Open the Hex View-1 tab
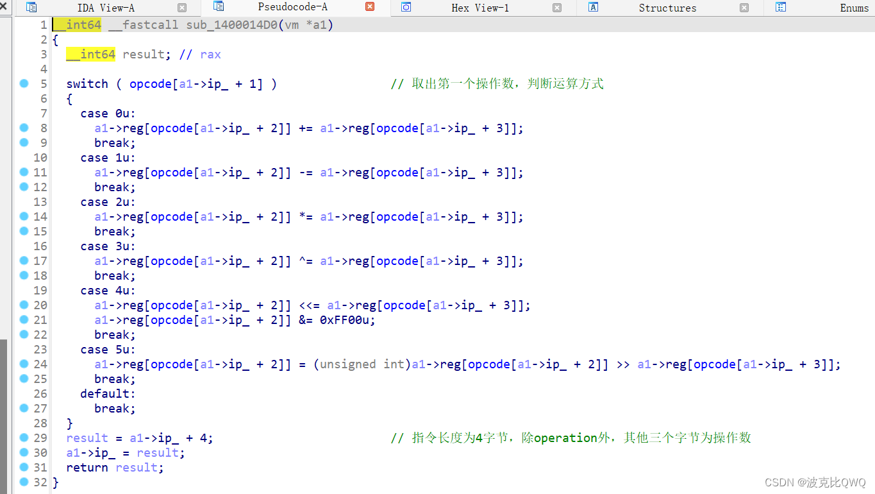The height and width of the screenshot is (494, 875). click(x=480, y=8)
